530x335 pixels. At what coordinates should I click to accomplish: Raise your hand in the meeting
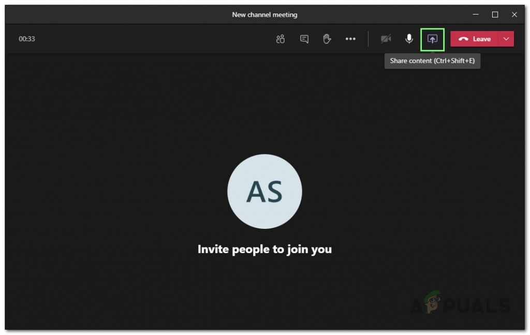point(327,39)
